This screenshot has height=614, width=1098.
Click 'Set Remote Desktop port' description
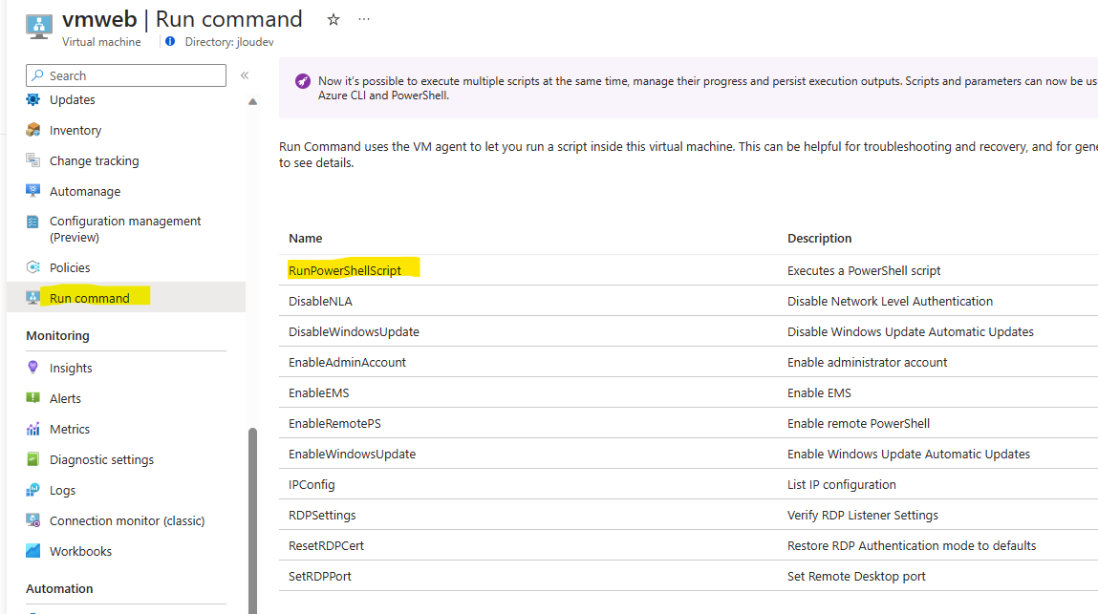(x=856, y=576)
